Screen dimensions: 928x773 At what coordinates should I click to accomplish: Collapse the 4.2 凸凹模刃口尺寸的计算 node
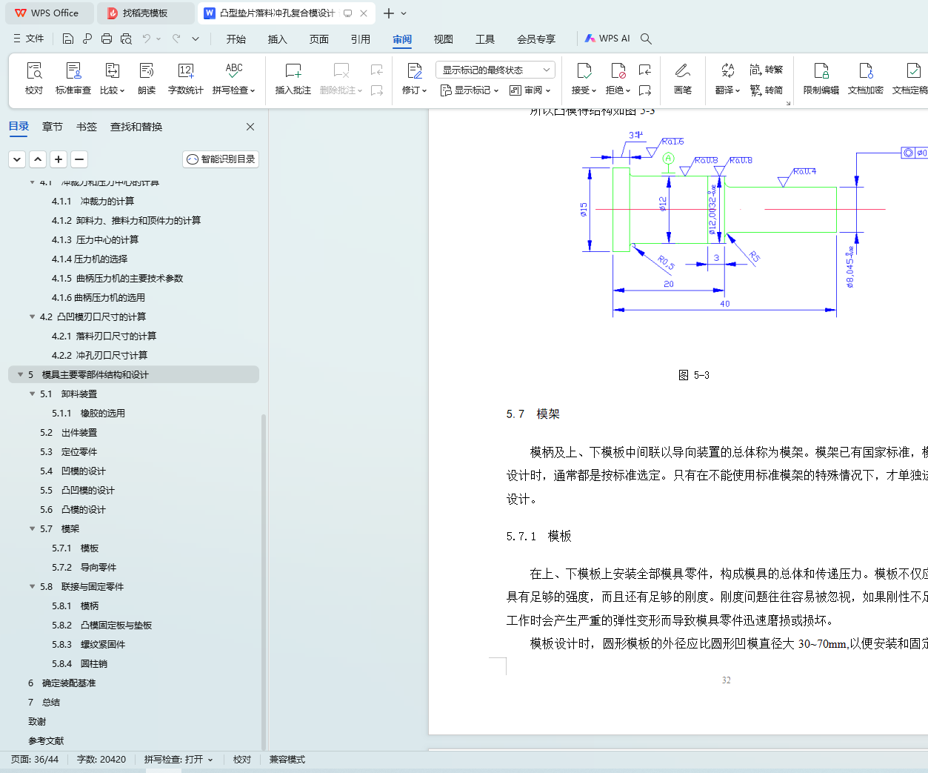click(x=33, y=317)
